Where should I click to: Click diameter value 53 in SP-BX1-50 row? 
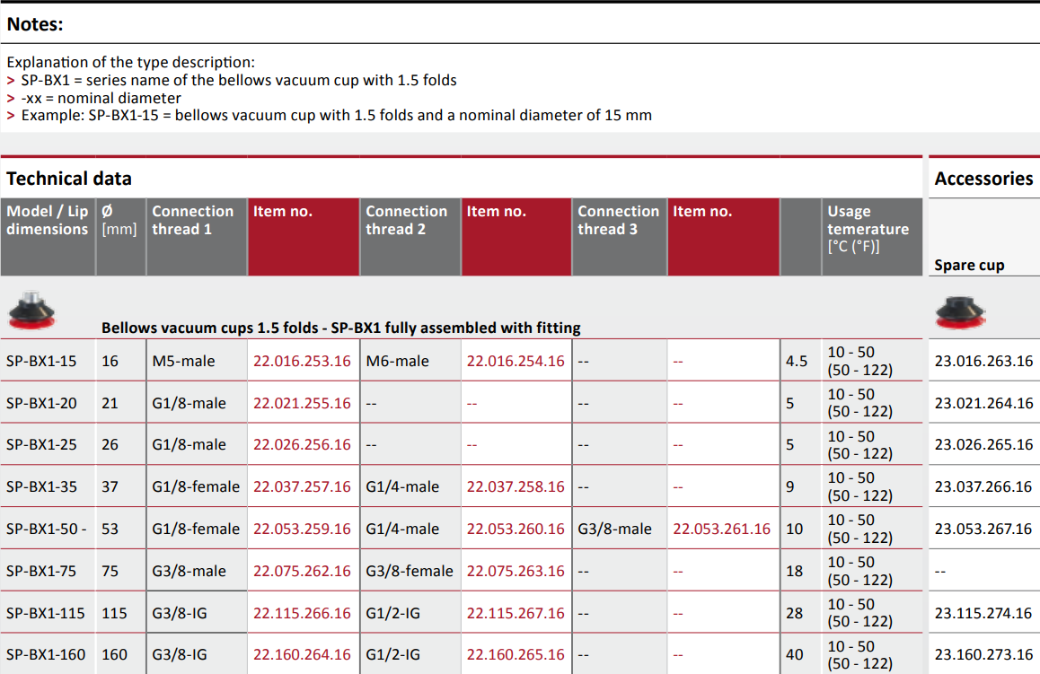[110, 529]
